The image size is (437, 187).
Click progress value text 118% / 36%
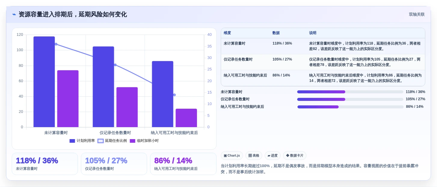[x=415, y=92]
